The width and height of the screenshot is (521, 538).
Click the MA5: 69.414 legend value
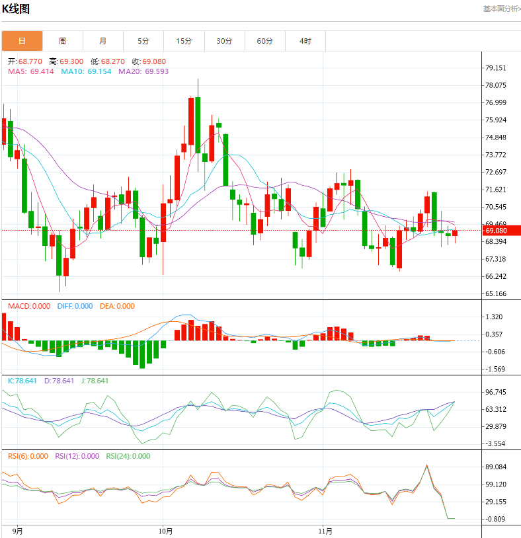pyautogui.click(x=31, y=71)
